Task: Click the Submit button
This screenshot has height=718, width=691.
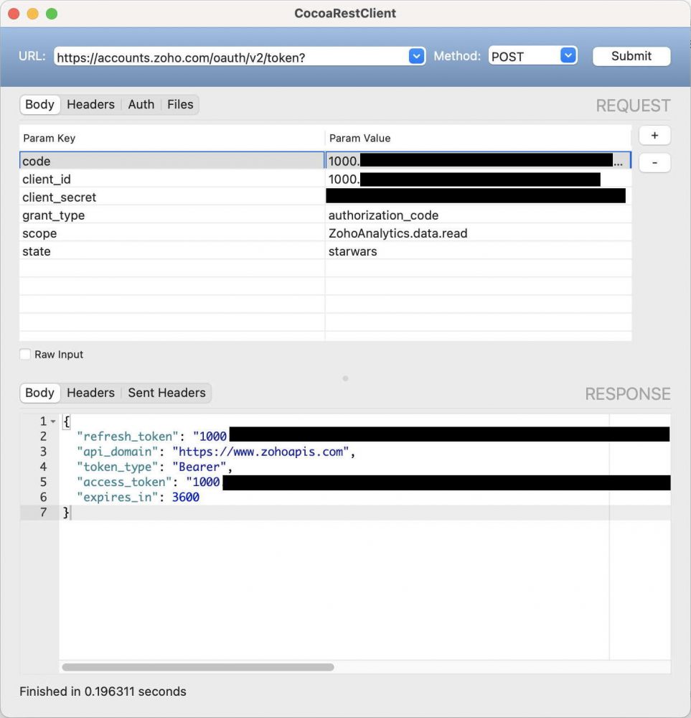Action: 630,56
